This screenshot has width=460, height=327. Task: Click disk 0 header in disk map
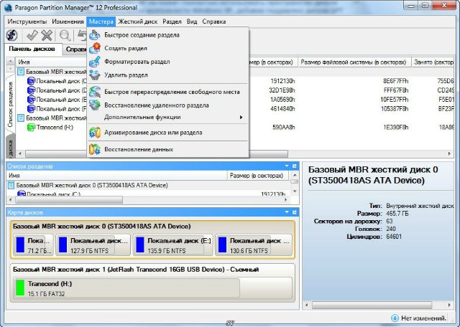(102, 227)
